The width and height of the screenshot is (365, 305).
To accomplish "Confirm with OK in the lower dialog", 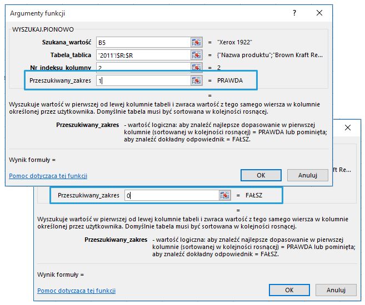I will 289,290.
